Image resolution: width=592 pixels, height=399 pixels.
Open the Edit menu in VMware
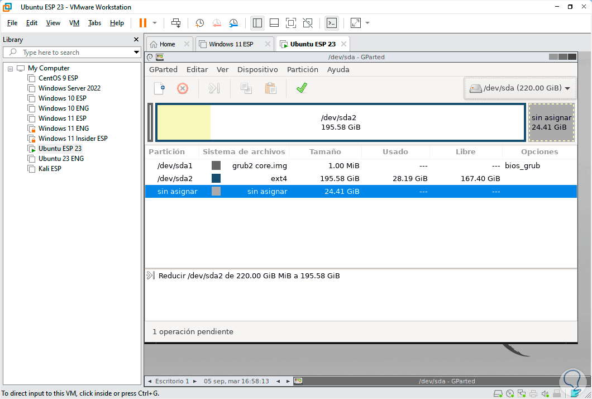click(32, 23)
